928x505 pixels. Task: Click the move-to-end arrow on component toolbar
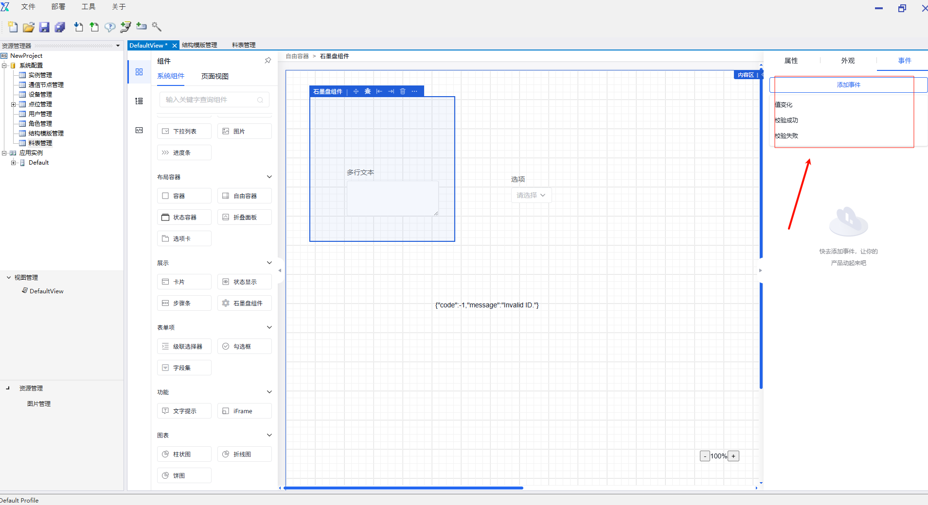pos(391,91)
